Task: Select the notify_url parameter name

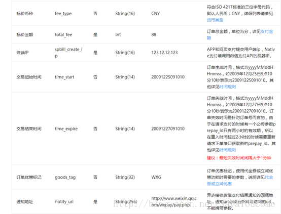Action: (64, 202)
